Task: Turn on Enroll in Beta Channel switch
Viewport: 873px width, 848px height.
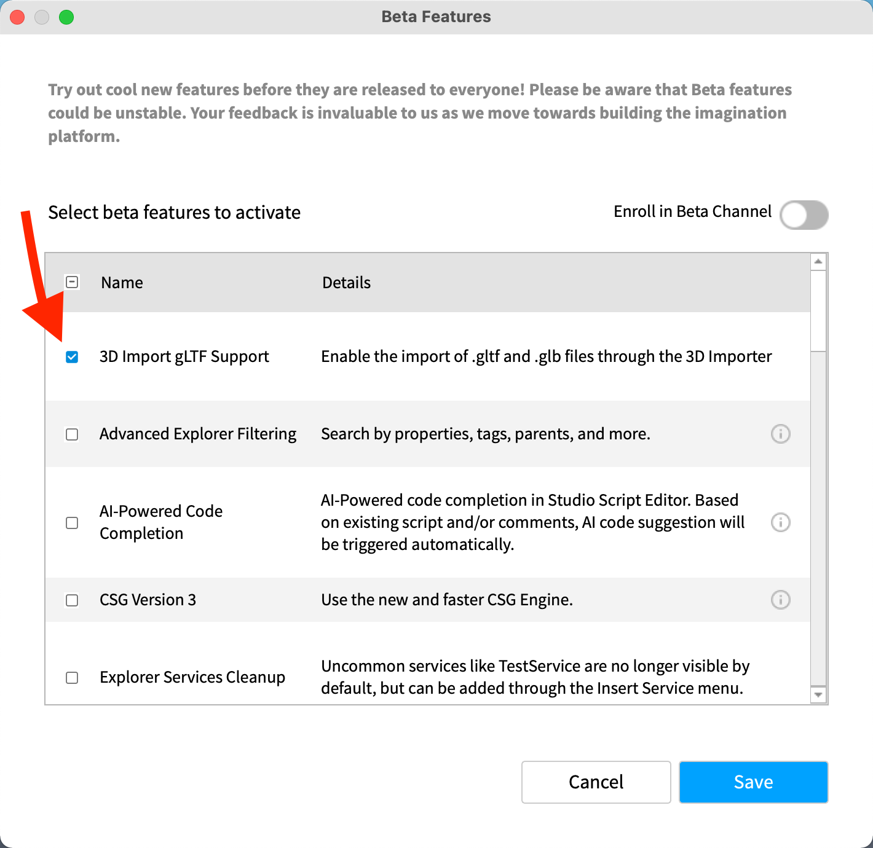Action: pyautogui.click(x=804, y=215)
